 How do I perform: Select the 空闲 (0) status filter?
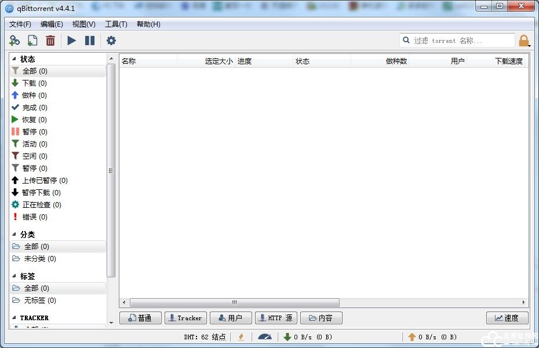point(58,156)
